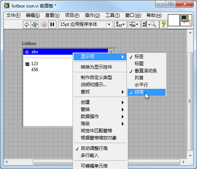Click the search magnifier toolbar icon
The height and width of the screenshot is (169, 197).
(x=153, y=24)
